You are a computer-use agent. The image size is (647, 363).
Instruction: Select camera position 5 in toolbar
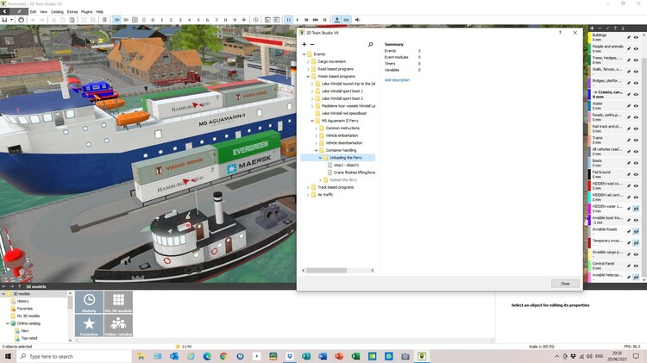point(198,20)
